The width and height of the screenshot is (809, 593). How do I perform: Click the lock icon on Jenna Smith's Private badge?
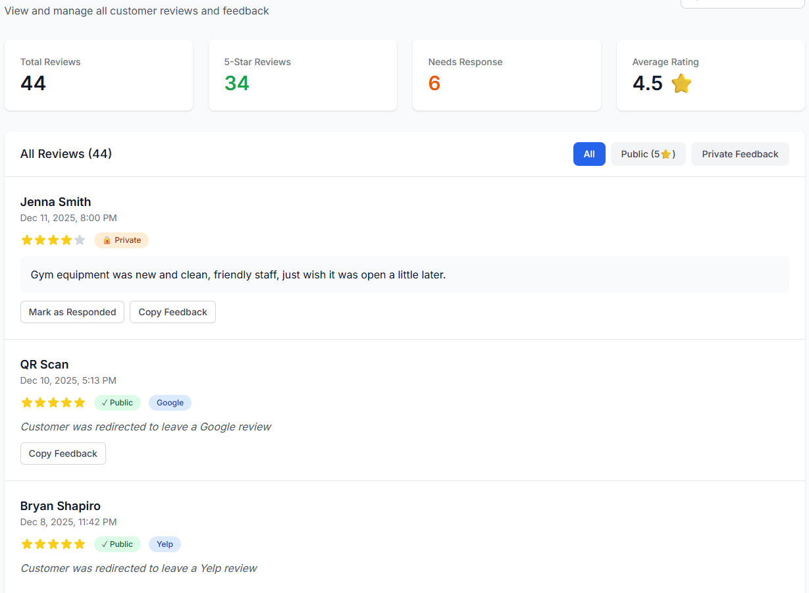[107, 240]
